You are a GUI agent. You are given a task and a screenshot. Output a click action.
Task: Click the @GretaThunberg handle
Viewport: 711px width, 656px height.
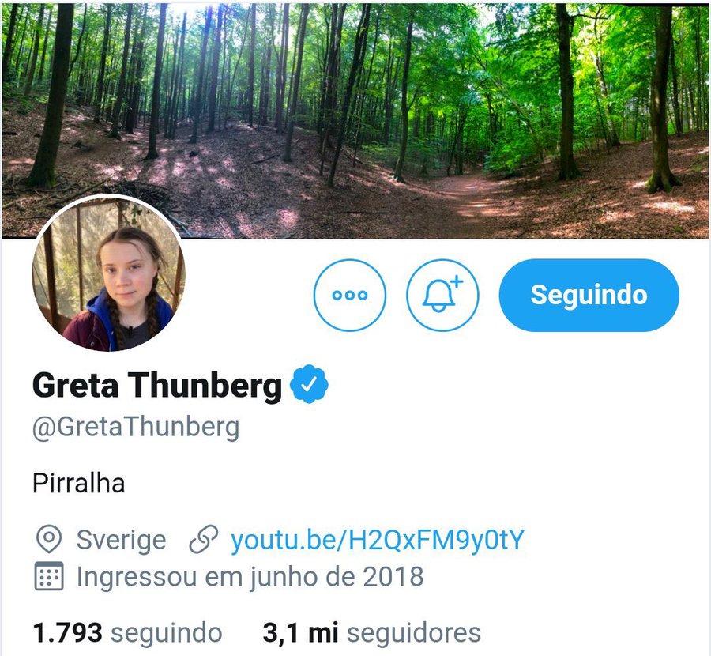[136, 428]
